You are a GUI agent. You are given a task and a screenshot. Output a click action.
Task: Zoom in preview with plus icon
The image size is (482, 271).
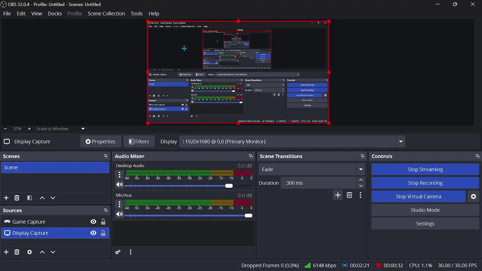pos(29,129)
